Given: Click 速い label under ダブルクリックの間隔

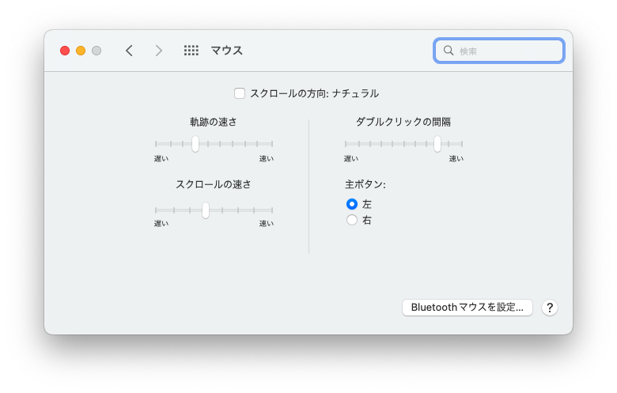Looking at the screenshot, I should (456, 158).
